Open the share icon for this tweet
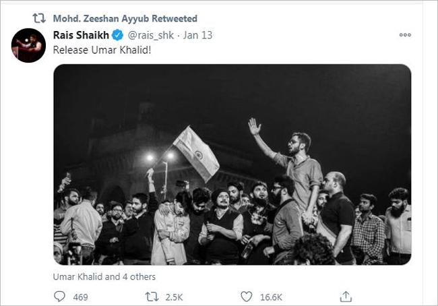438x306 pixels. [x=346, y=295]
